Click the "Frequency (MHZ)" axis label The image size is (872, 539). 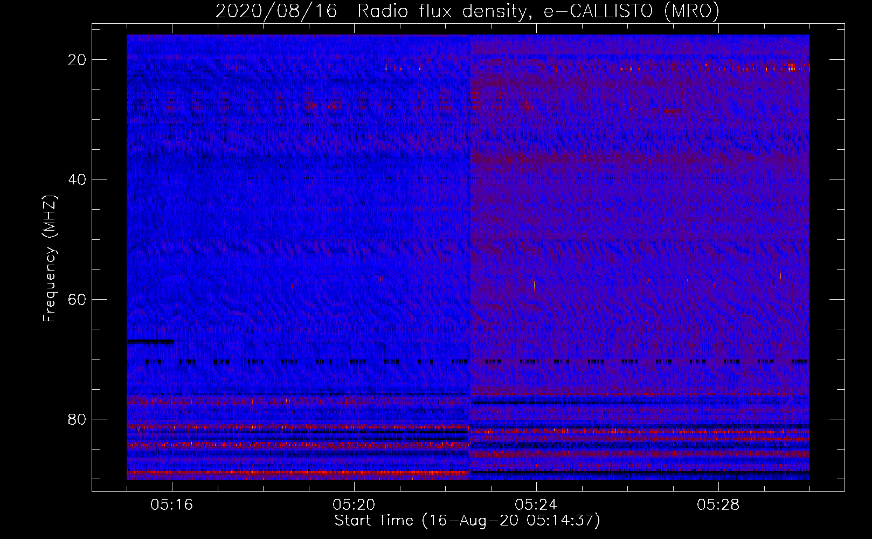click(50, 259)
